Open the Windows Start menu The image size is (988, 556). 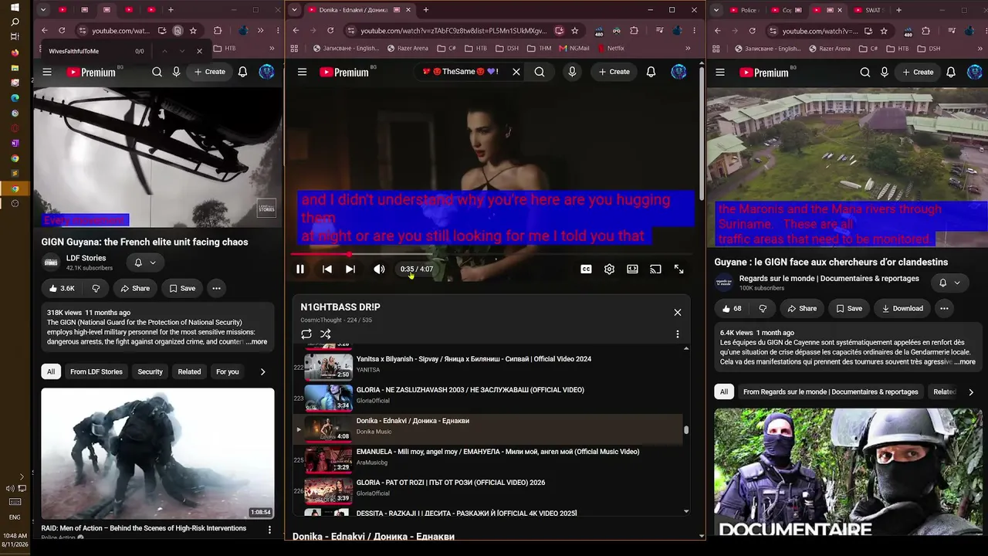tap(15, 7)
